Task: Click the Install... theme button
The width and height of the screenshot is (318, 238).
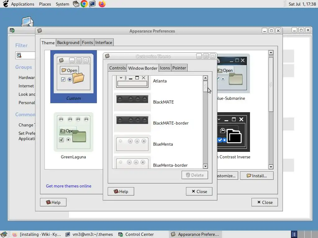Action: (257, 176)
